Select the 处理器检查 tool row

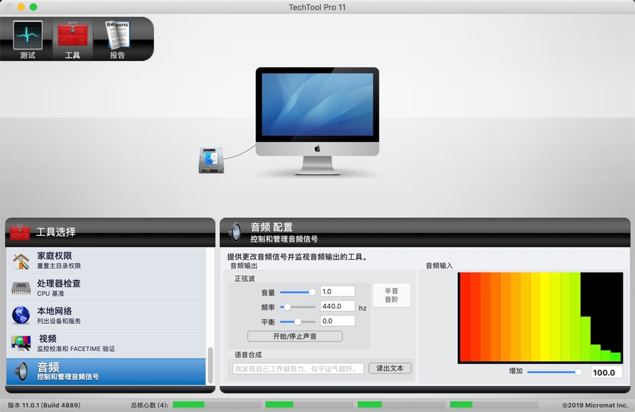(x=106, y=288)
